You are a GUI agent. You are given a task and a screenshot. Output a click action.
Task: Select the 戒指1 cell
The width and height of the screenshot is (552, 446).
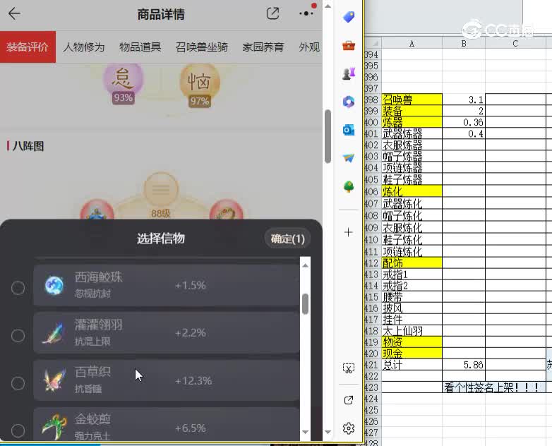pos(412,275)
